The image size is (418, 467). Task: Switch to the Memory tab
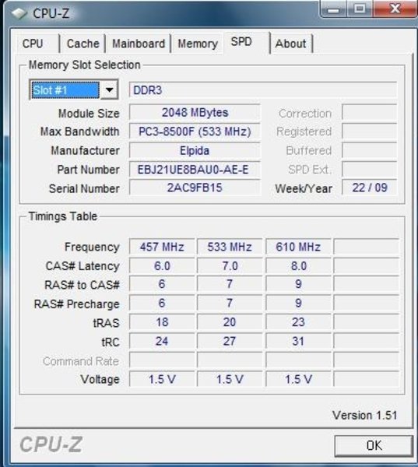point(198,44)
